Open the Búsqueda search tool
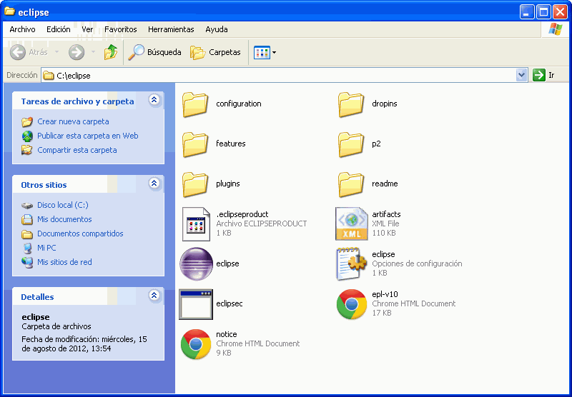Image resolution: width=572 pixels, height=397 pixels. [x=154, y=52]
